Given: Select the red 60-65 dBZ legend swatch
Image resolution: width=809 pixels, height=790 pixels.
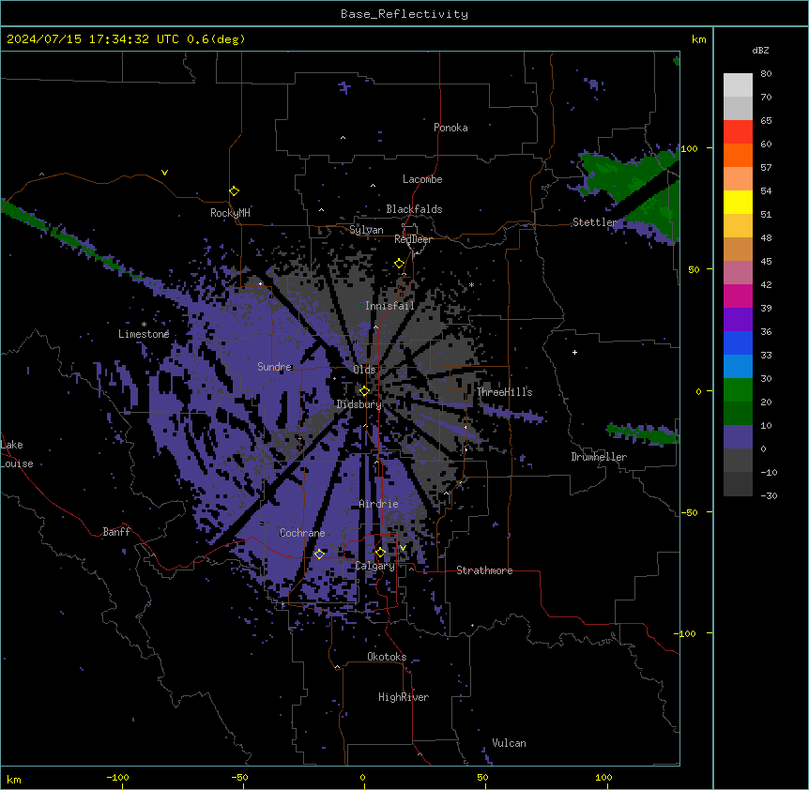Looking at the screenshot, I should 738,132.
